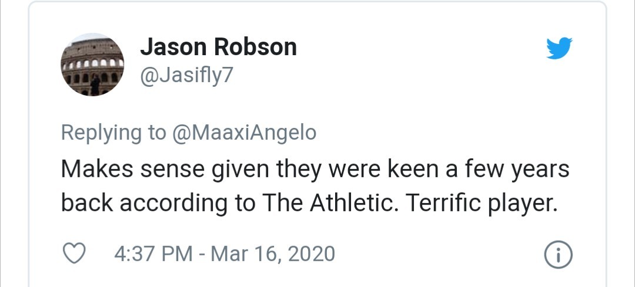Click the "4:37 PM" time in timestamp
Image resolution: width=635 pixels, height=287 pixels.
pyautogui.click(x=153, y=254)
